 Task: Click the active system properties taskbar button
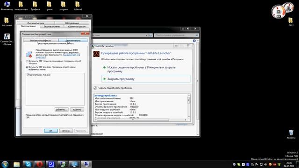coord(86,164)
